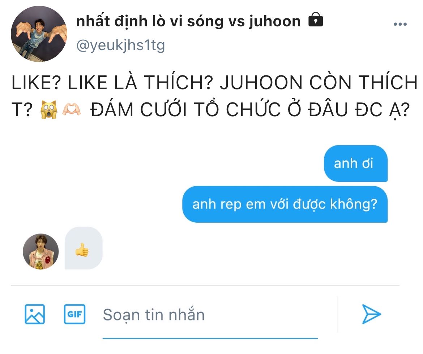Viewport: 423px width, 354px height.
Task: Click the blue underline of the message field
Action: [x=210, y=338]
